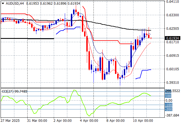Click the 0.62505 price scale label
The width and height of the screenshot is (182, 124).
pos(172,29)
